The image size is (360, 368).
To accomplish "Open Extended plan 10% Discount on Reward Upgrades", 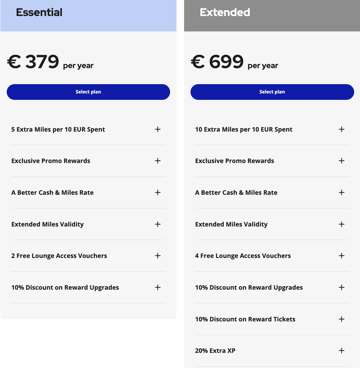I will pyautogui.click(x=342, y=287).
